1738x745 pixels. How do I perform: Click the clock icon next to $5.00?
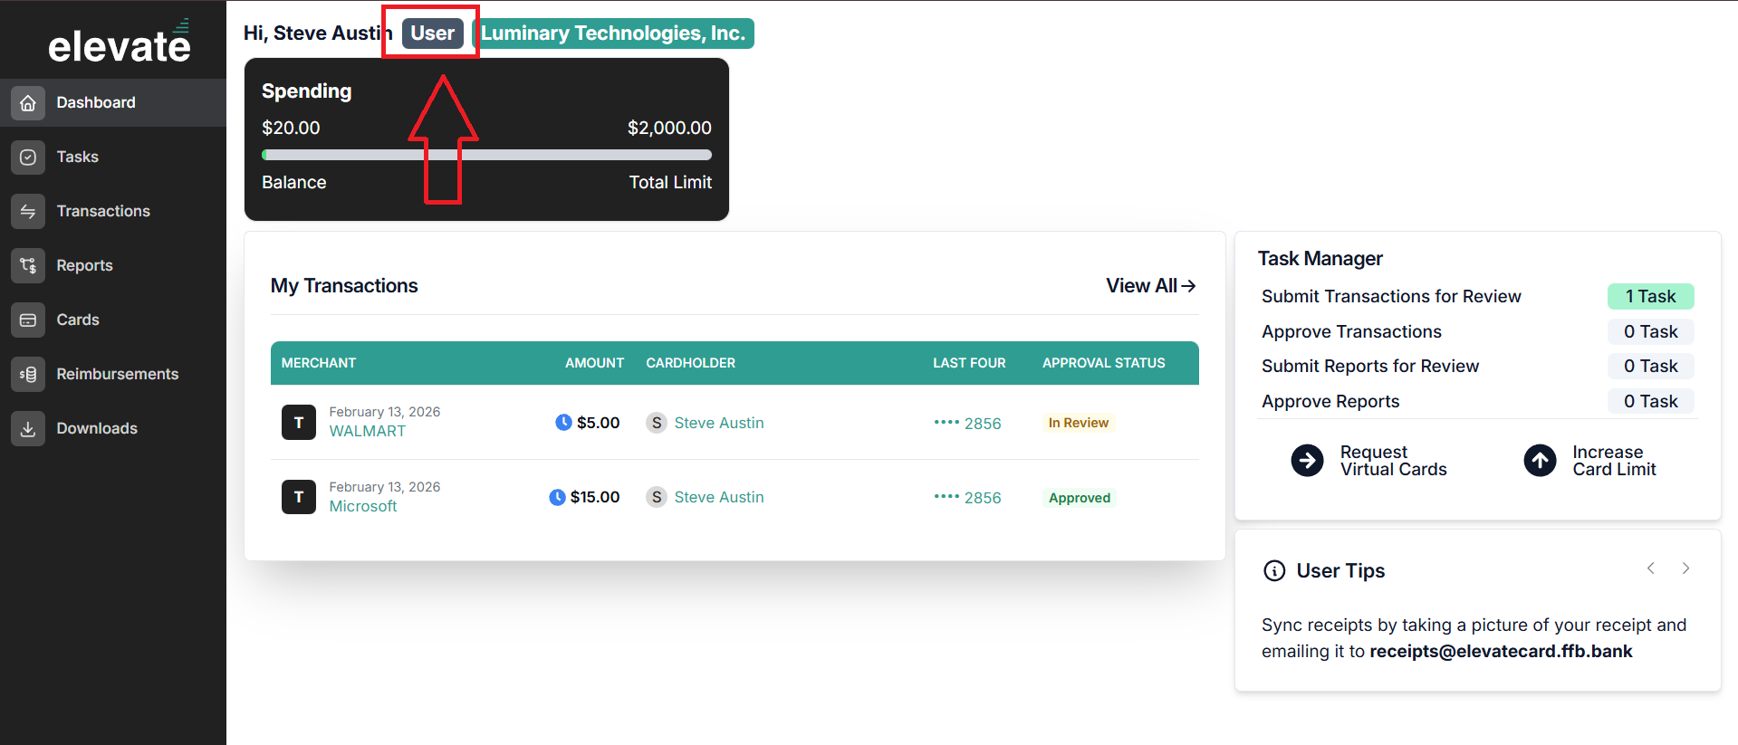coord(563,423)
